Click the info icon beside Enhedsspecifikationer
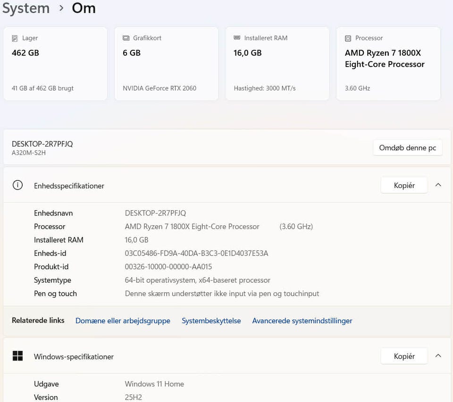The image size is (453, 402). click(17, 185)
